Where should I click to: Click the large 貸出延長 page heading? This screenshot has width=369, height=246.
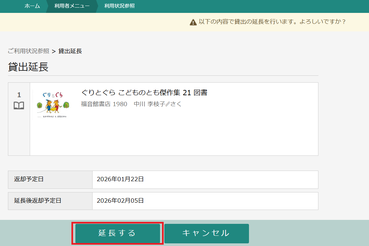point(28,67)
